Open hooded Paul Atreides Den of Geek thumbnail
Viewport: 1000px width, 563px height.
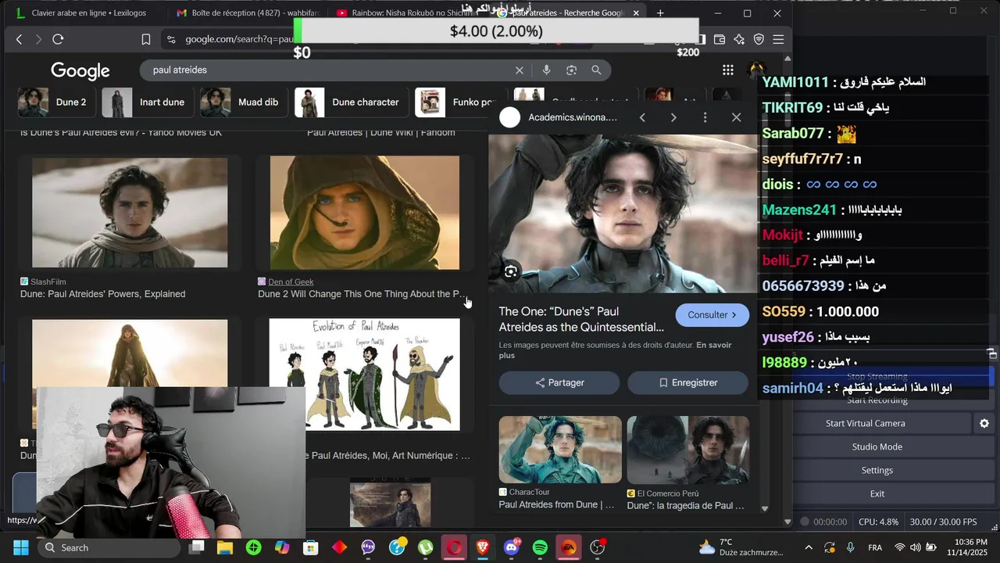[365, 213]
